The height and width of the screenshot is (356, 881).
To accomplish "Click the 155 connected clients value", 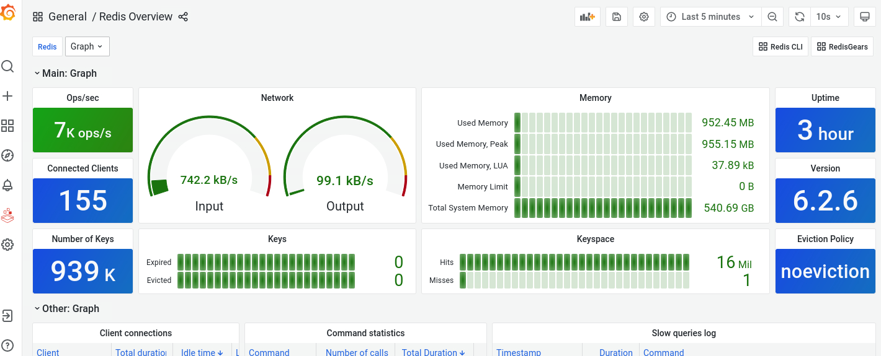I will click(83, 201).
